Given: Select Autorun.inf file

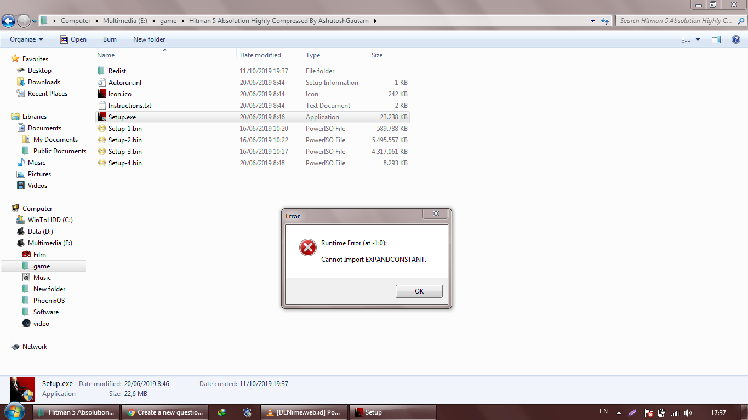Looking at the screenshot, I should point(252,83).
